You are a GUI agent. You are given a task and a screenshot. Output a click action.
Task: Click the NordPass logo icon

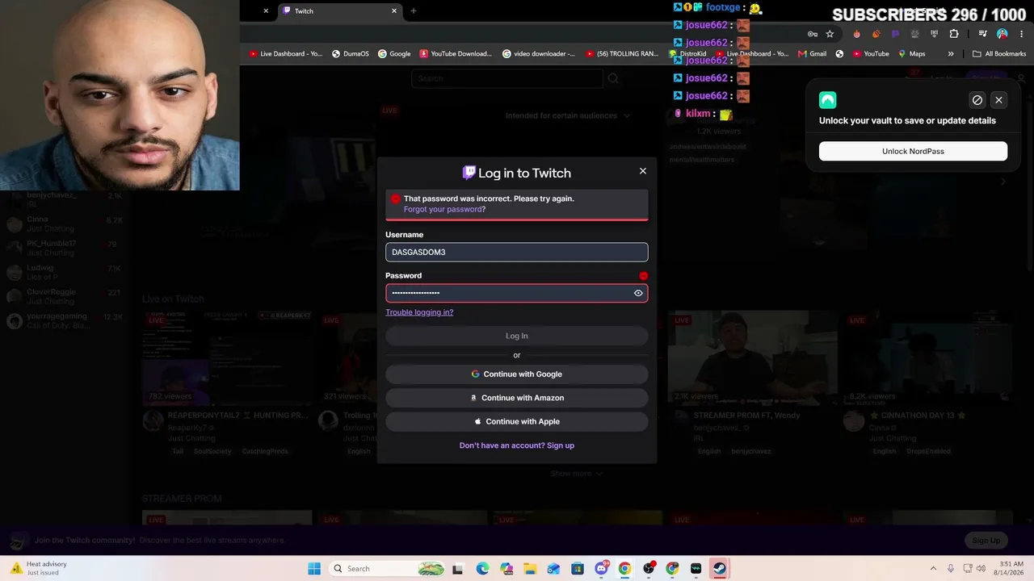827,100
